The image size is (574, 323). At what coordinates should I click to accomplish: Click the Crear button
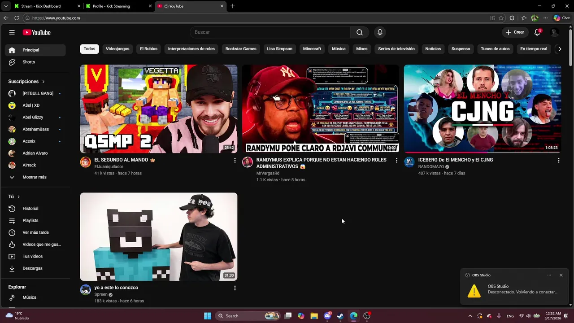515,32
